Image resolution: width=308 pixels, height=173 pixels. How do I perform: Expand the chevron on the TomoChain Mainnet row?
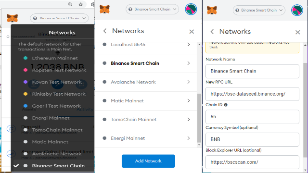(189, 120)
